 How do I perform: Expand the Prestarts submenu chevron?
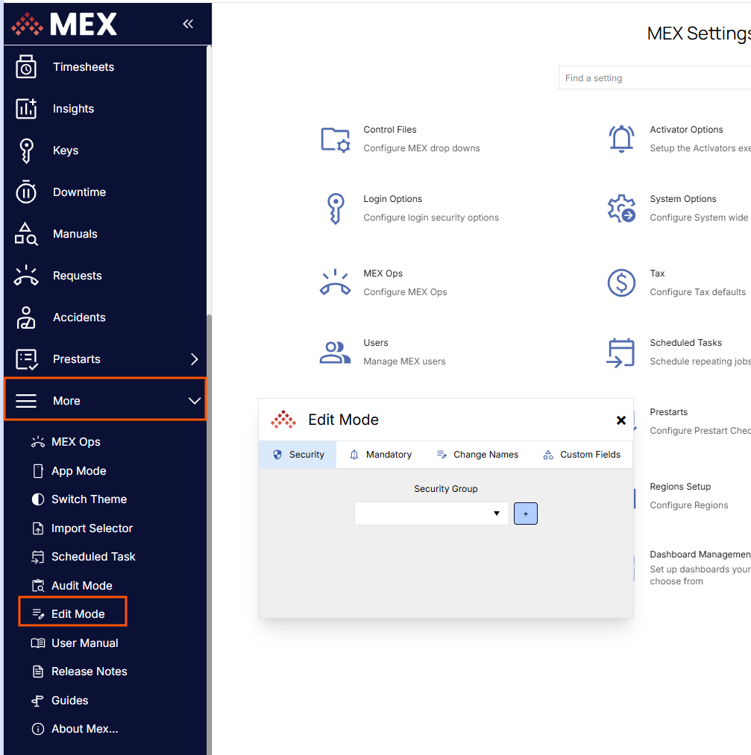pos(194,359)
